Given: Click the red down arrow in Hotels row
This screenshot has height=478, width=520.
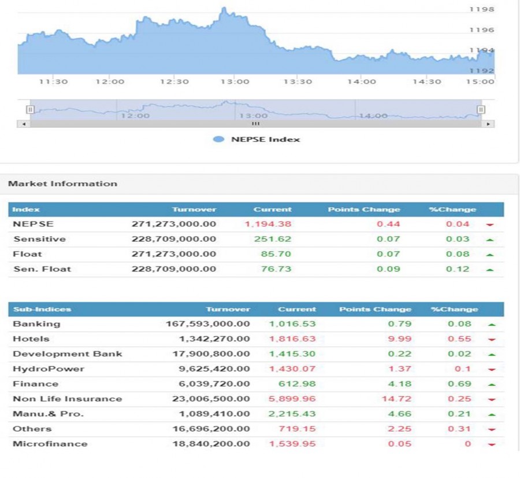Looking at the screenshot, I should pos(491,340).
